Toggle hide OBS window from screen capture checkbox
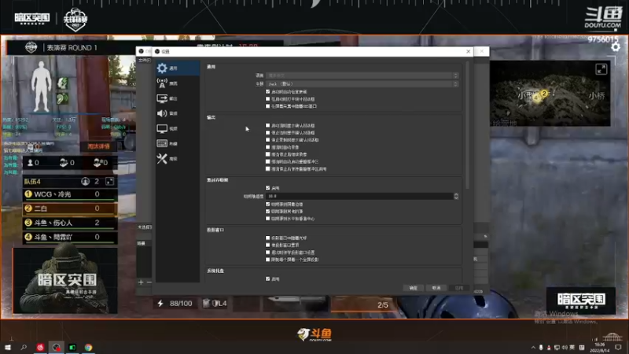 coord(268,106)
